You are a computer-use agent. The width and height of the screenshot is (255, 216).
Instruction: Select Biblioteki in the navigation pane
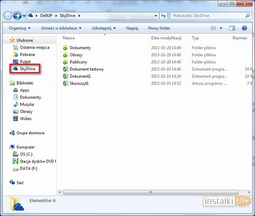(x=25, y=83)
